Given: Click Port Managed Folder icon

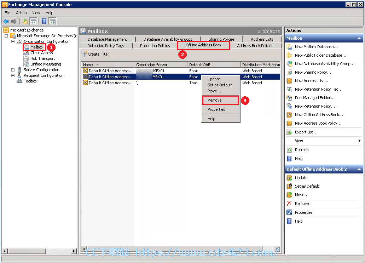Looking at the screenshot, I should [x=289, y=98].
